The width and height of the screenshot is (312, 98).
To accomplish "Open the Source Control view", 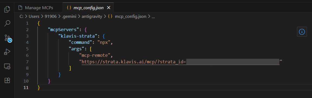I will [8, 38].
